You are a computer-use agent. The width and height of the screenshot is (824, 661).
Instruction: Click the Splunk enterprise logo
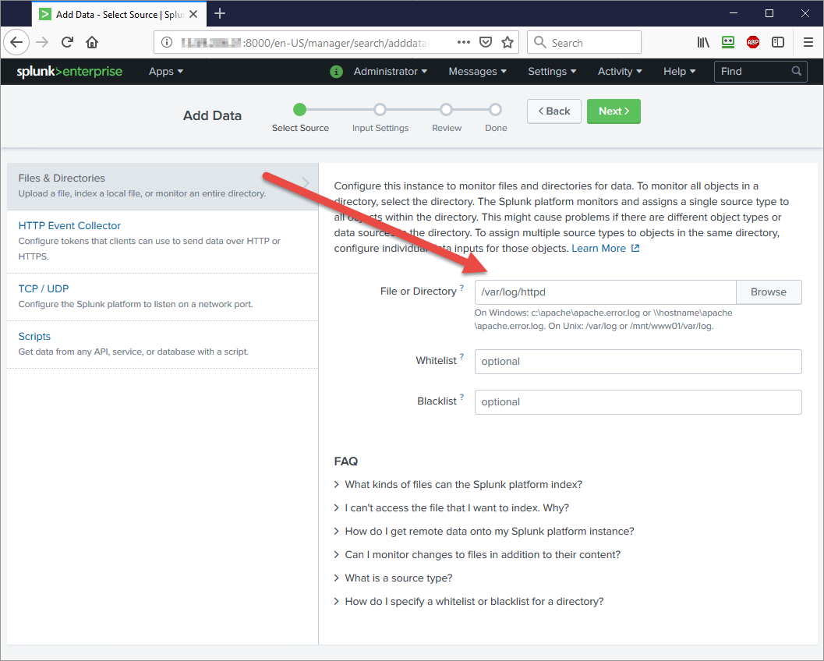pos(69,72)
